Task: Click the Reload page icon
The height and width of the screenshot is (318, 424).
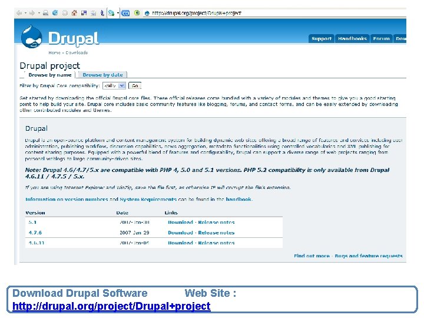Action: click(55, 13)
